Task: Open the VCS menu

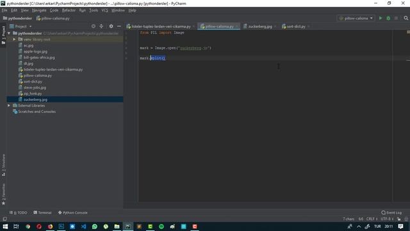Action: tap(104, 10)
